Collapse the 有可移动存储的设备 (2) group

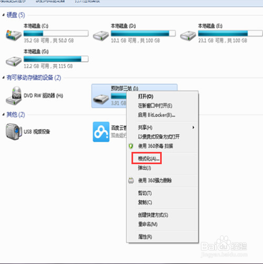coord(3,78)
